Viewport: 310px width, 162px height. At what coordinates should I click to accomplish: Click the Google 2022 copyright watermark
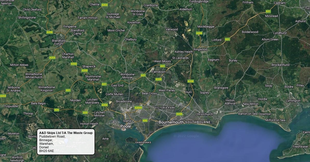point(186,136)
